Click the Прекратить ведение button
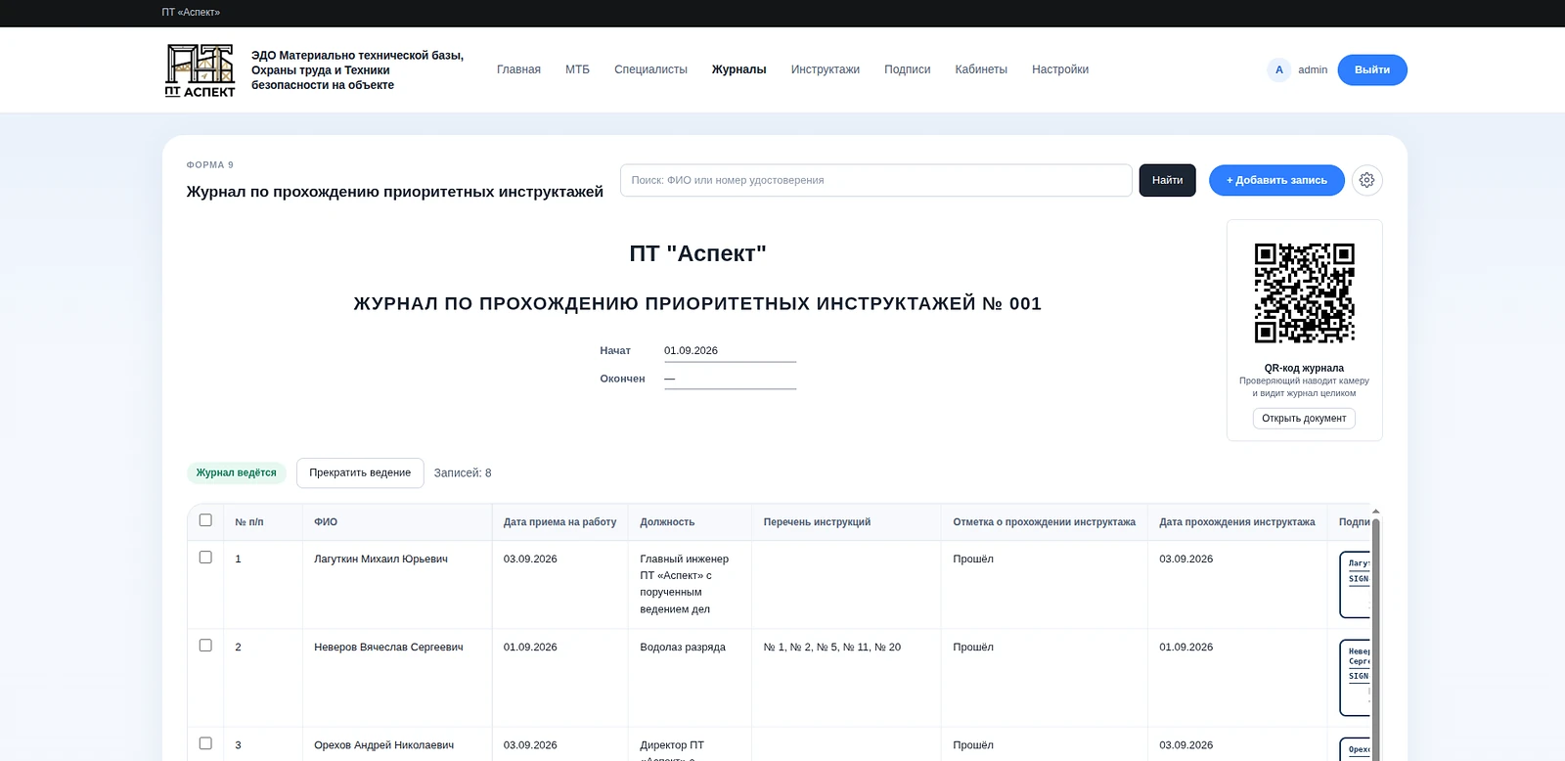 click(x=360, y=472)
